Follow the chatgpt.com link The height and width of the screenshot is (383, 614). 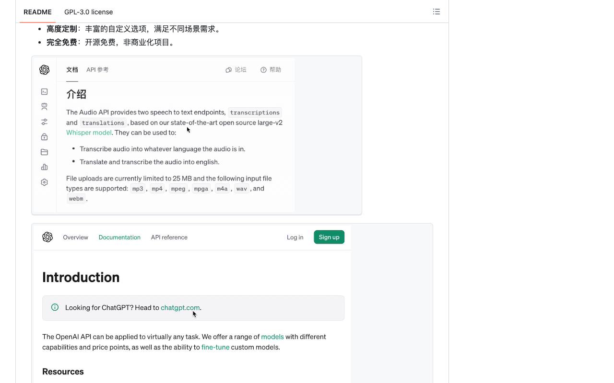(x=180, y=308)
